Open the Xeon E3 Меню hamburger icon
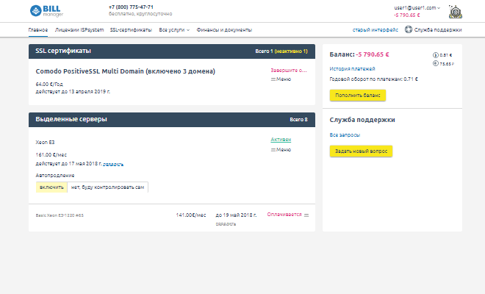This screenshot has height=294, width=485. point(273,150)
